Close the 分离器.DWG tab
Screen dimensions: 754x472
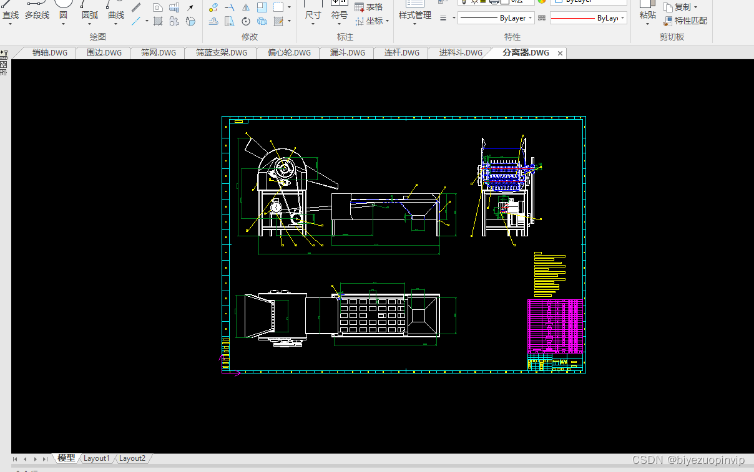(x=560, y=54)
